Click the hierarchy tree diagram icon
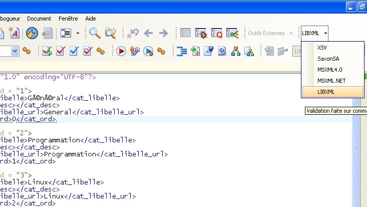The width and height of the screenshot is (367, 207). [235, 51]
